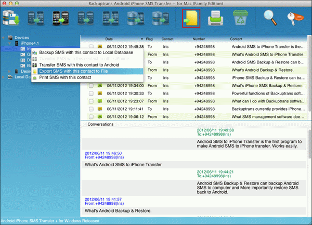Click green message icon on 19:34:00 row
The height and width of the screenshot is (225, 312).
pyautogui.click(x=100, y=85)
